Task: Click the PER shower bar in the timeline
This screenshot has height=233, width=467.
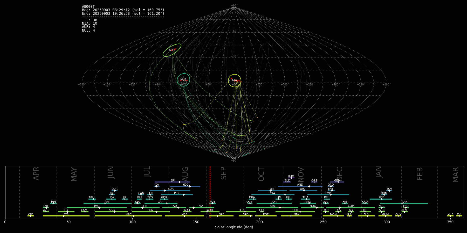Action: point(177,195)
